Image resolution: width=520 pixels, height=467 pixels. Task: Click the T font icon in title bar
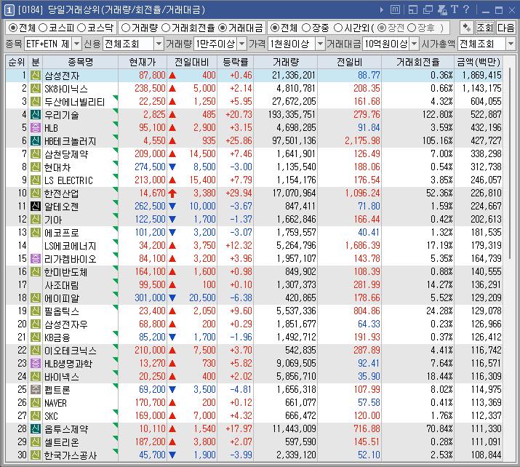point(455,9)
